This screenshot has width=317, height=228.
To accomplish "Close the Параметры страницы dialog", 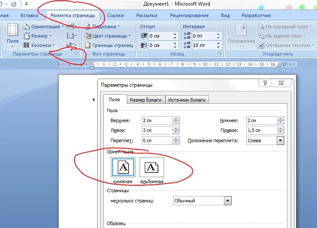I will [281, 83].
